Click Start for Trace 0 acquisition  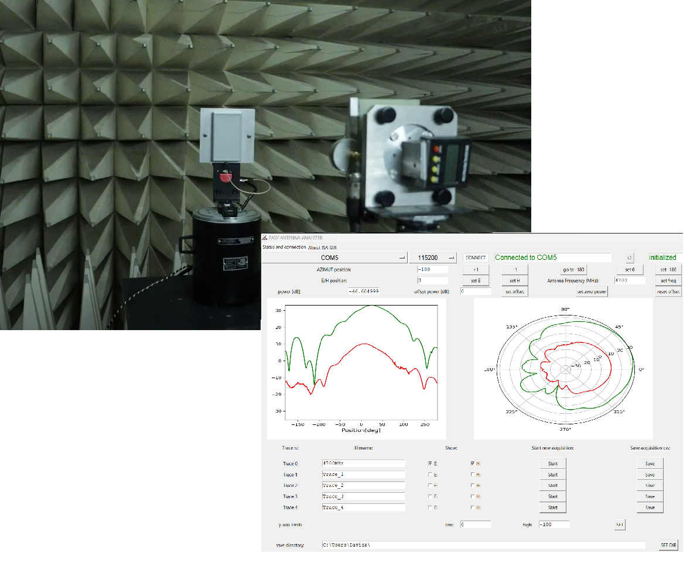(x=552, y=464)
